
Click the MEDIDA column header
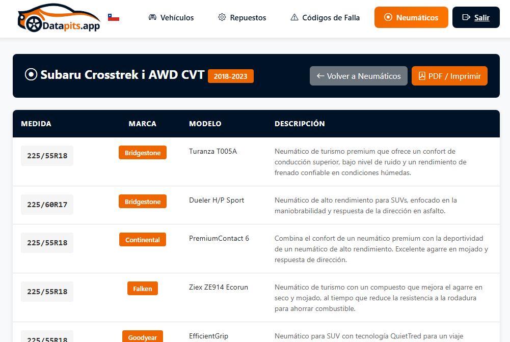tap(36, 124)
